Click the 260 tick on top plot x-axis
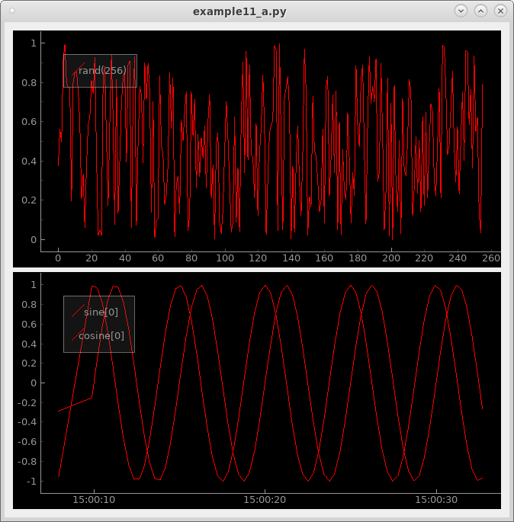 pos(491,258)
